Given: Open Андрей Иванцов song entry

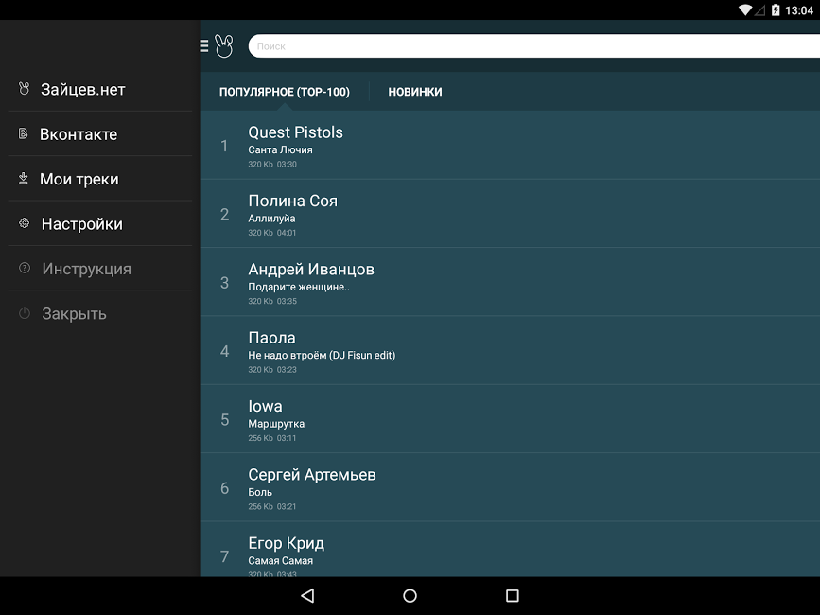Looking at the screenshot, I should [x=509, y=282].
